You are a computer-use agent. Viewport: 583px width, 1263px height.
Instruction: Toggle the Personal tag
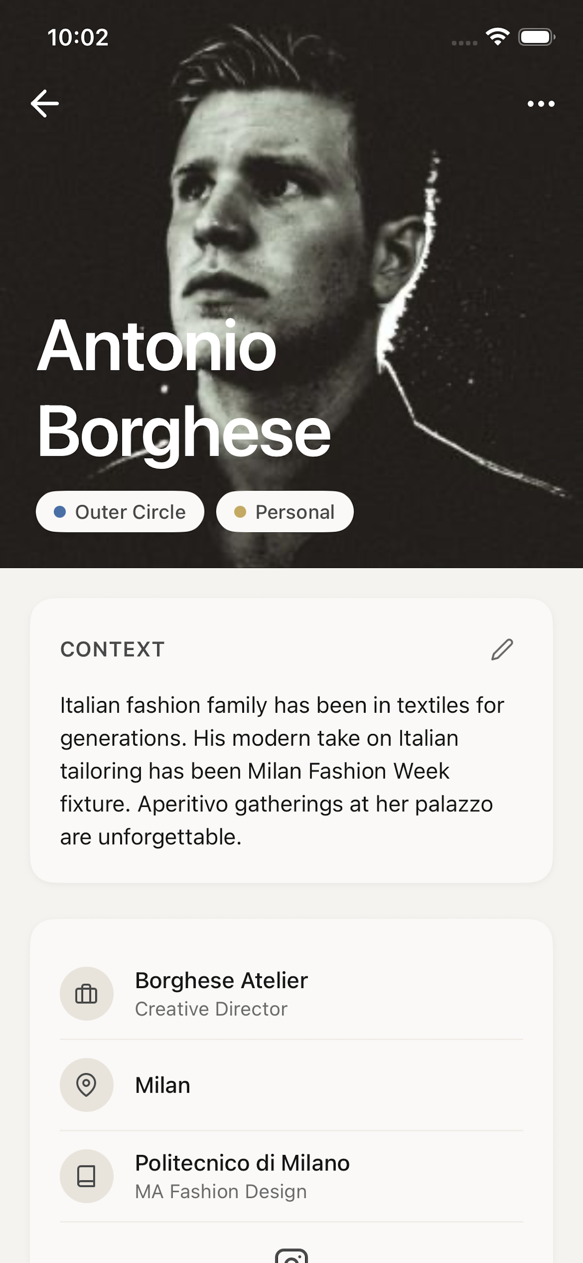(284, 511)
